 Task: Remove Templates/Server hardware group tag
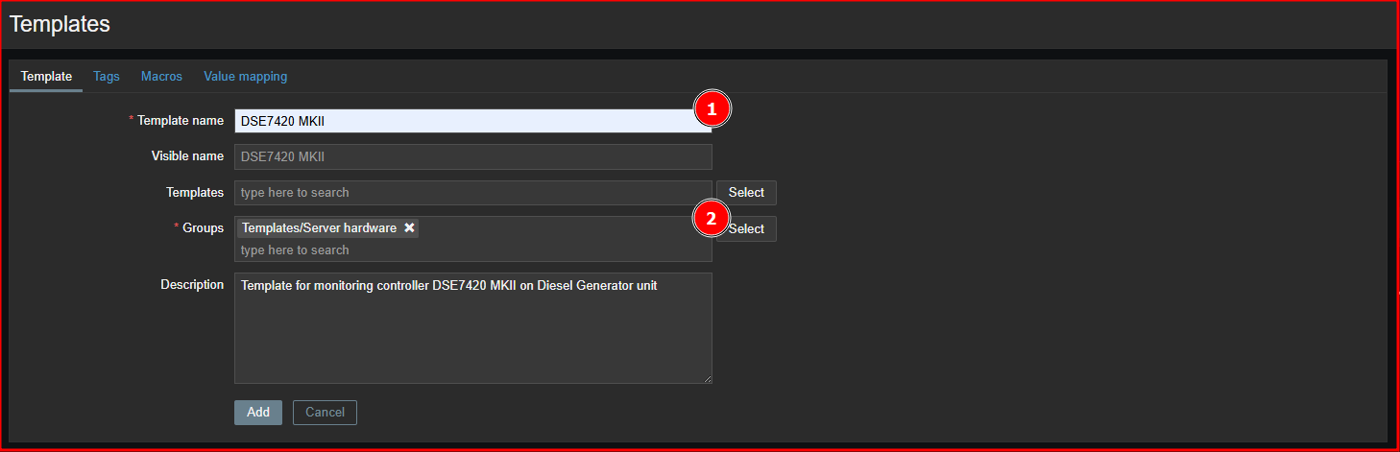(x=409, y=228)
